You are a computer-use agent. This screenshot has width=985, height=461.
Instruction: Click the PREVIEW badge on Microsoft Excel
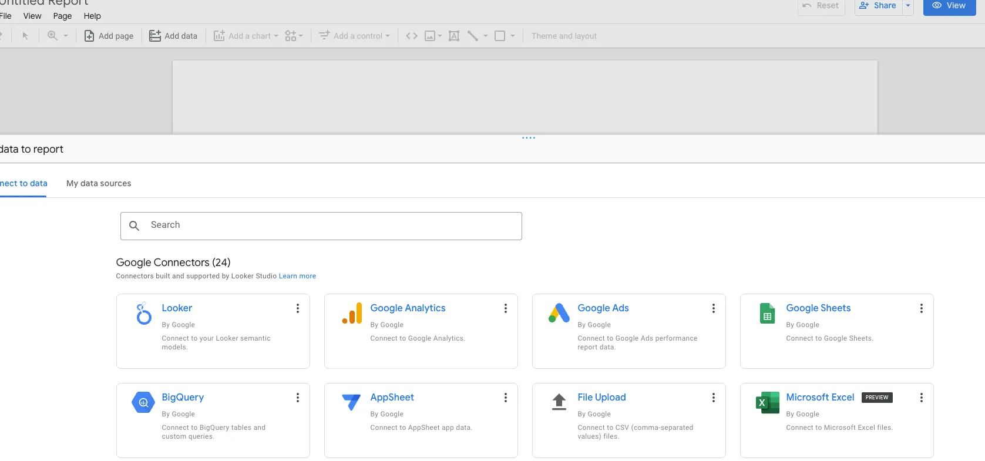(877, 398)
